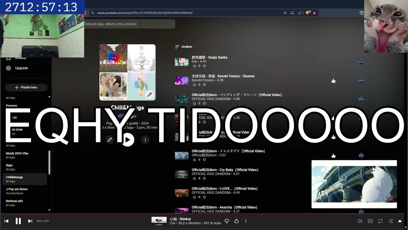Toggle the lyrics captions CC button
Viewport: 408px width, 230px height.
point(370,221)
